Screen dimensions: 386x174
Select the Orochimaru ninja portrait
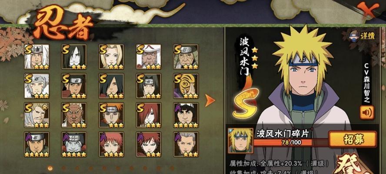click(x=74, y=57)
